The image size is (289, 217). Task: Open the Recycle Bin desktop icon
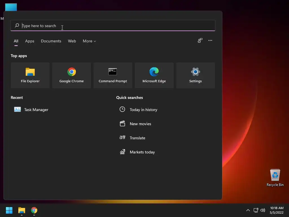[275, 178]
